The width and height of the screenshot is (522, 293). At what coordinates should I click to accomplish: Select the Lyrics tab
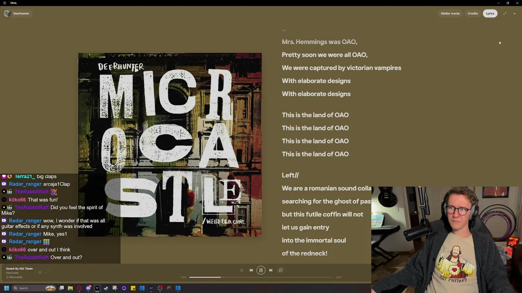point(490,13)
